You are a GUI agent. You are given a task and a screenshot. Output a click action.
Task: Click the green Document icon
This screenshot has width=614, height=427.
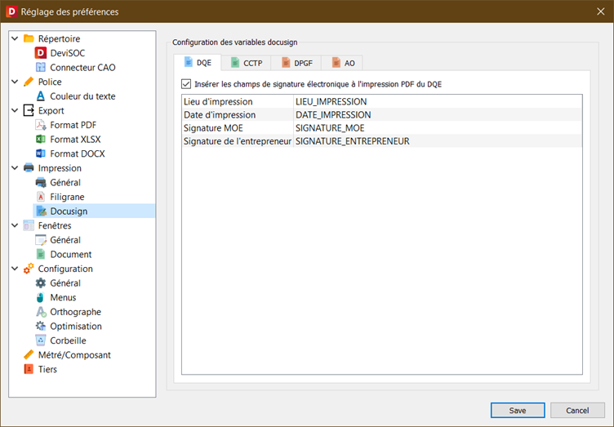pos(40,254)
